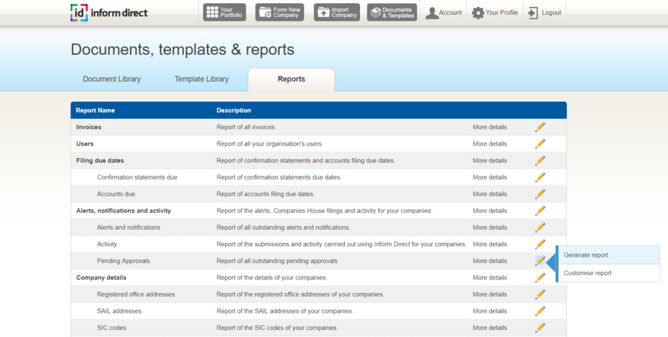This screenshot has width=668, height=337.
Task: Click pencil icon for SIC codes report
Action: pyautogui.click(x=540, y=328)
